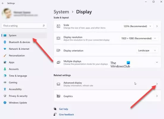Click the Bluetooth icon in sidebar
Viewport: 164px width, 119px height.
[x=5, y=42]
